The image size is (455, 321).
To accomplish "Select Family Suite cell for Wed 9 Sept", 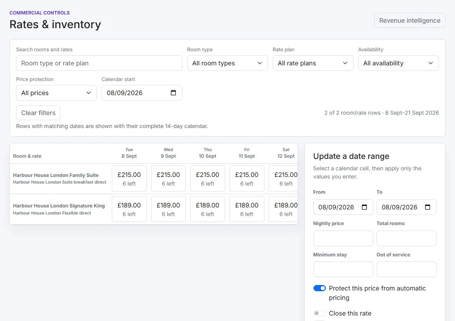I will (168, 179).
